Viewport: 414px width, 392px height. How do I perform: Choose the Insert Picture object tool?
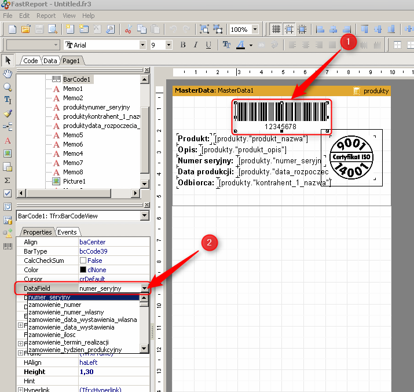point(8,153)
